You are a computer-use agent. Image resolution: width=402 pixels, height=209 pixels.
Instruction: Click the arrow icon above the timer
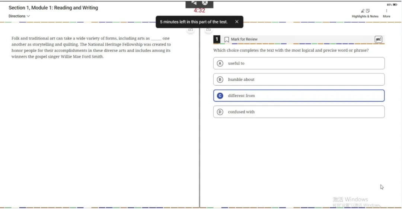(x=194, y=3)
